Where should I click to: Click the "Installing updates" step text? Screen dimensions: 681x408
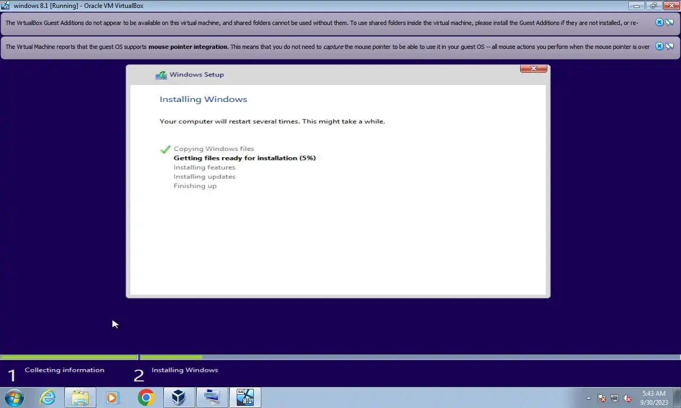(204, 177)
